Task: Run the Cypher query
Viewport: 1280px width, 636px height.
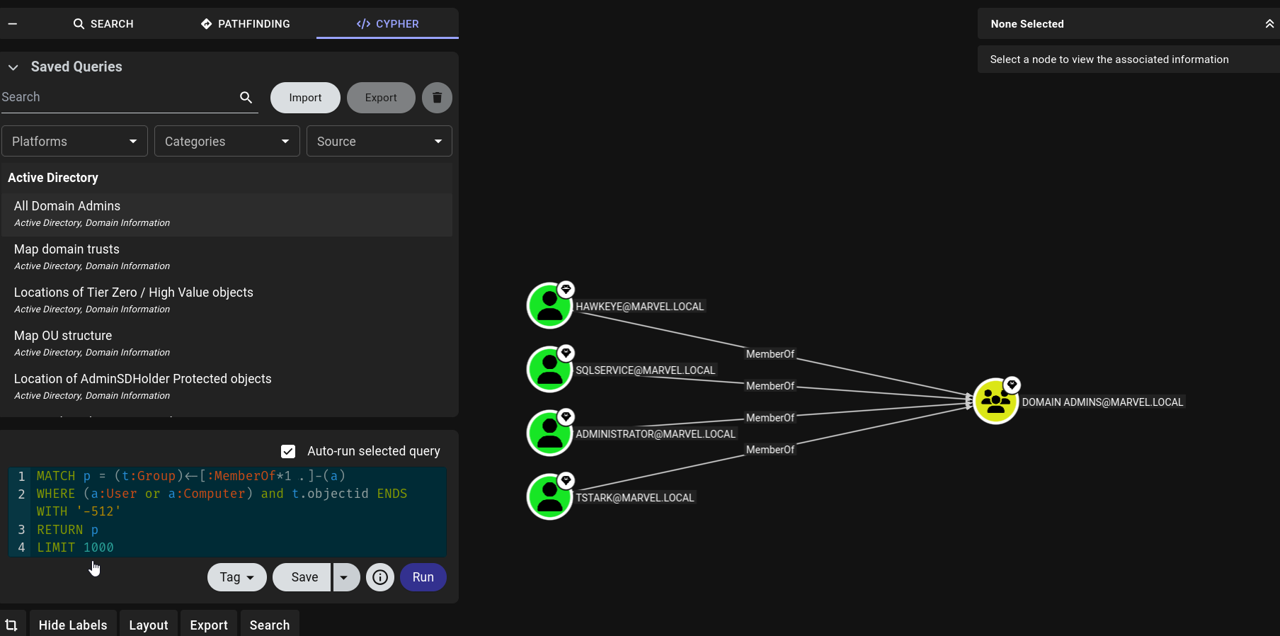Action: tap(423, 577)
